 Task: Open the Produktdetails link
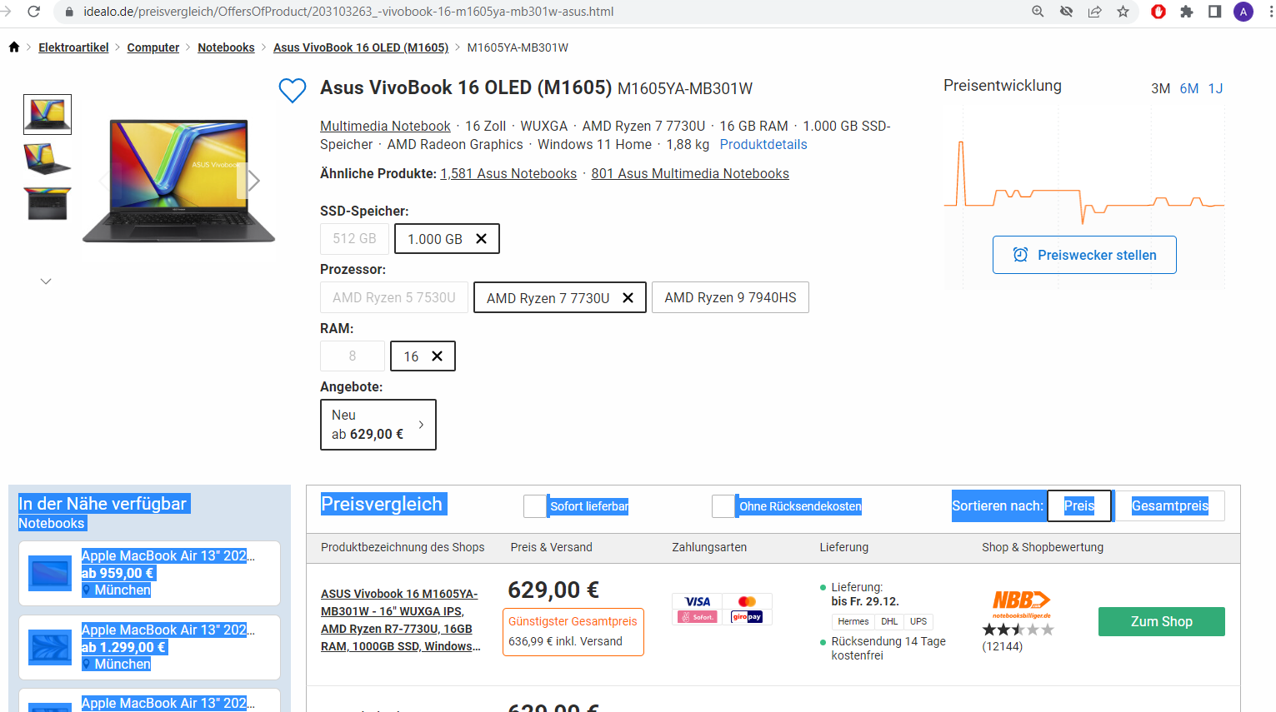763,144
